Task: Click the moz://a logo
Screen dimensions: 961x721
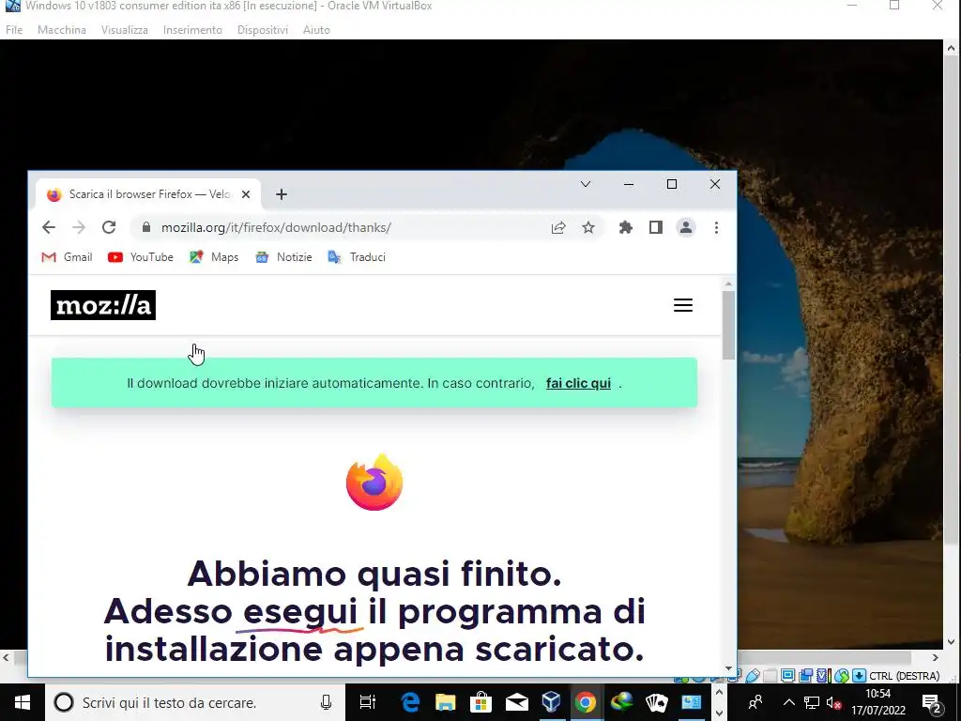Action: tap(103, 305)
